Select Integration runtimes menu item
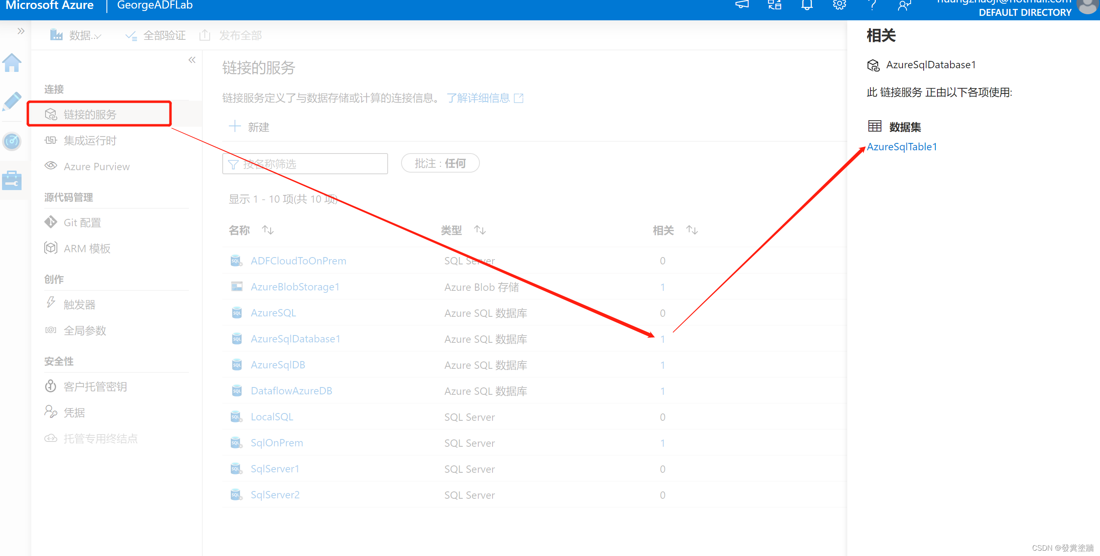Viewport: 1100px width, 556px height. (90, 141)
